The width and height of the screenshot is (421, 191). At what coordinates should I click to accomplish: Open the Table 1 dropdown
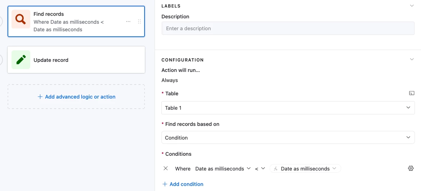[x=288, y=108]
